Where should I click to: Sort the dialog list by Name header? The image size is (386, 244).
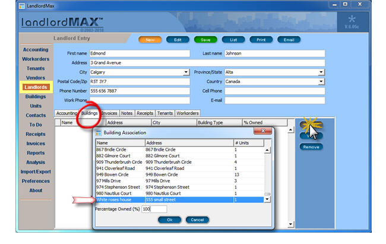[121, 143]
